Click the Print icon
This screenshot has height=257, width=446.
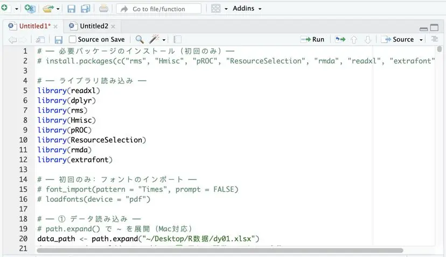pyautogui.click(x=103, y=9)
